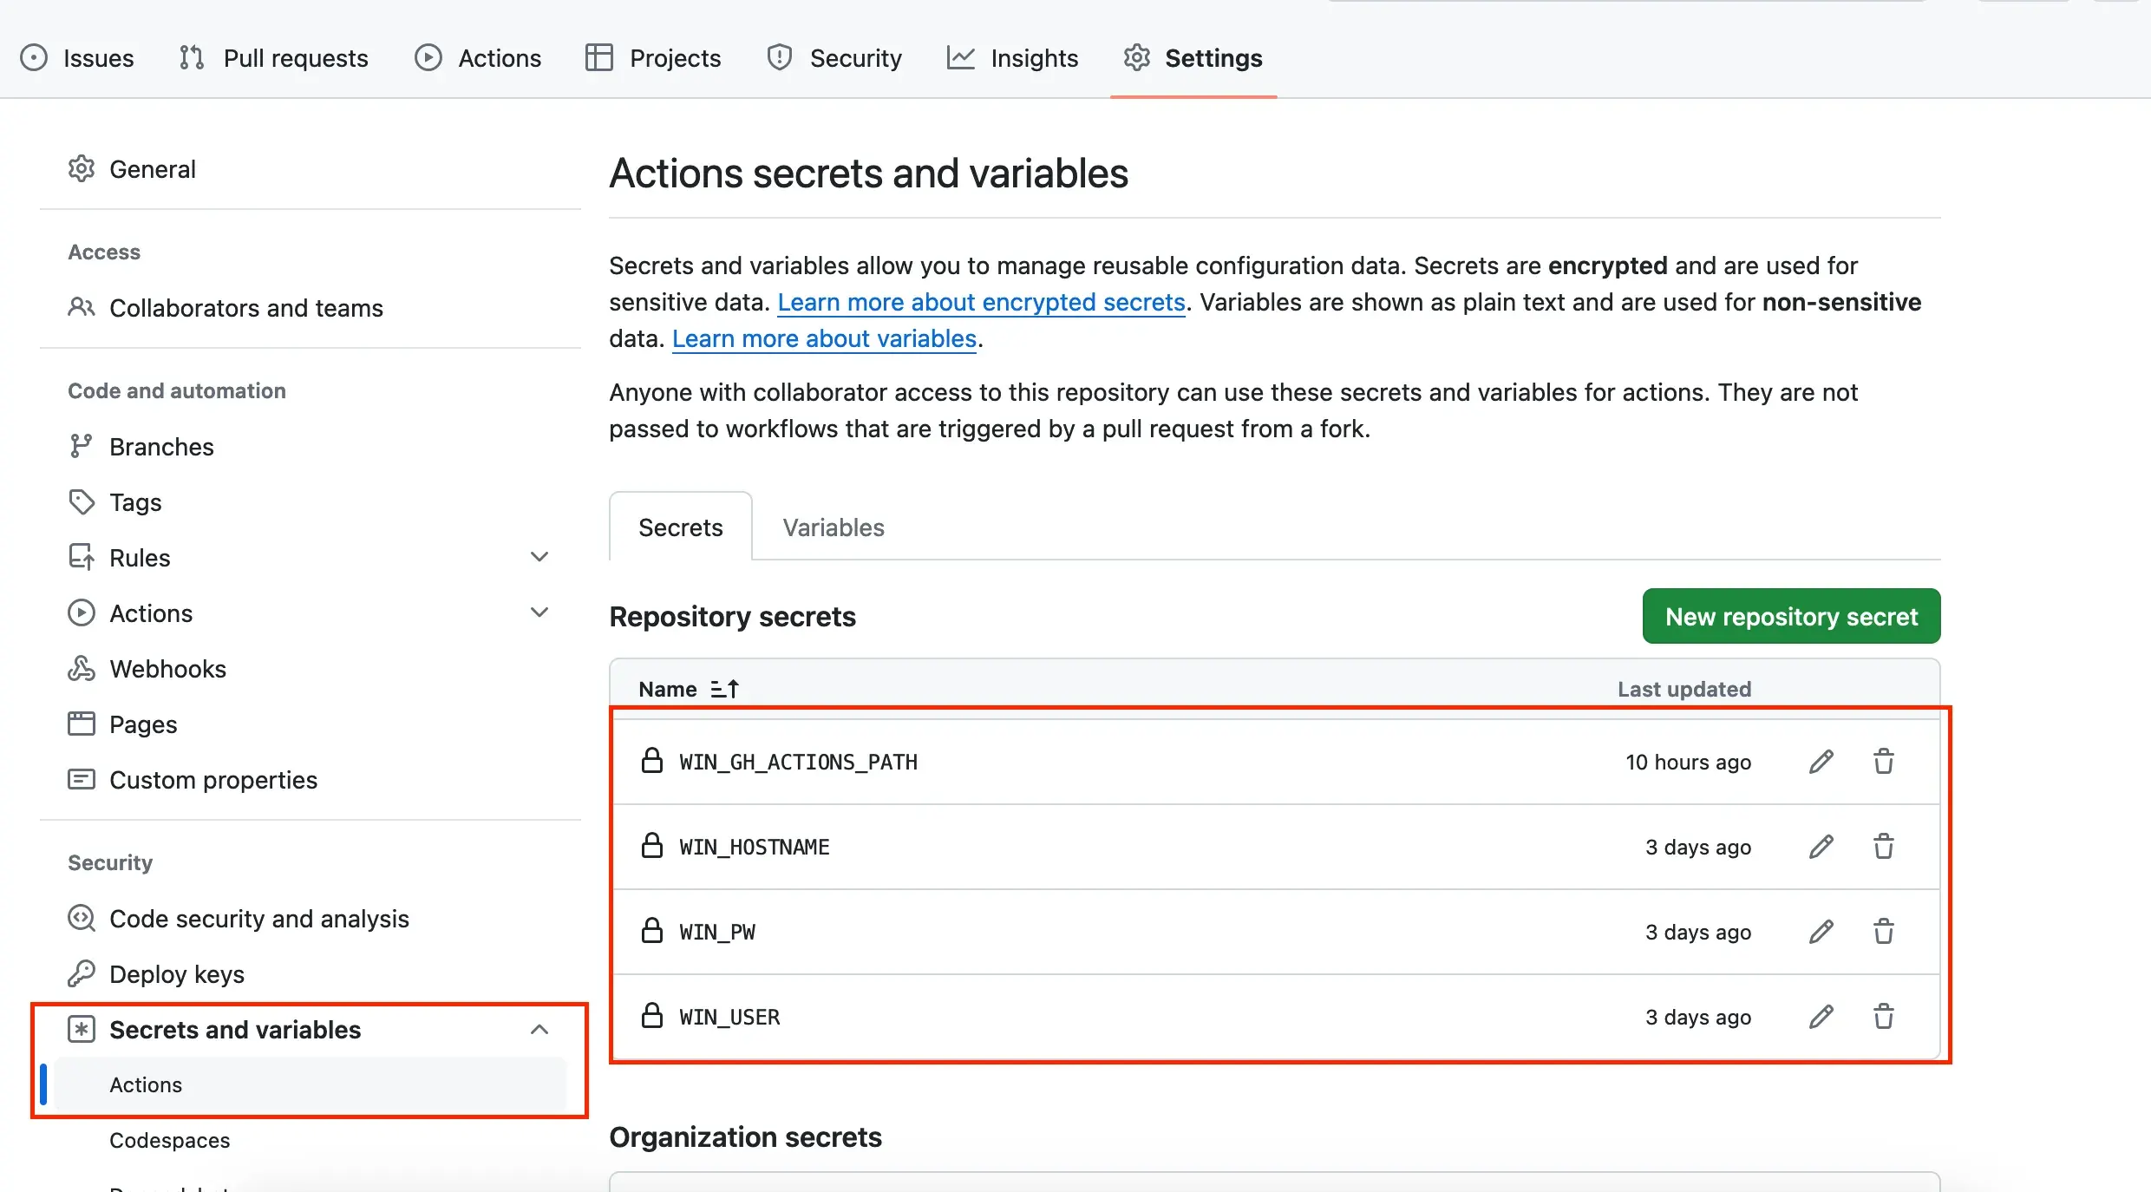Expand the Actions settings chevron
The height and width of the screenshot is (1192, 2151).
539,612
